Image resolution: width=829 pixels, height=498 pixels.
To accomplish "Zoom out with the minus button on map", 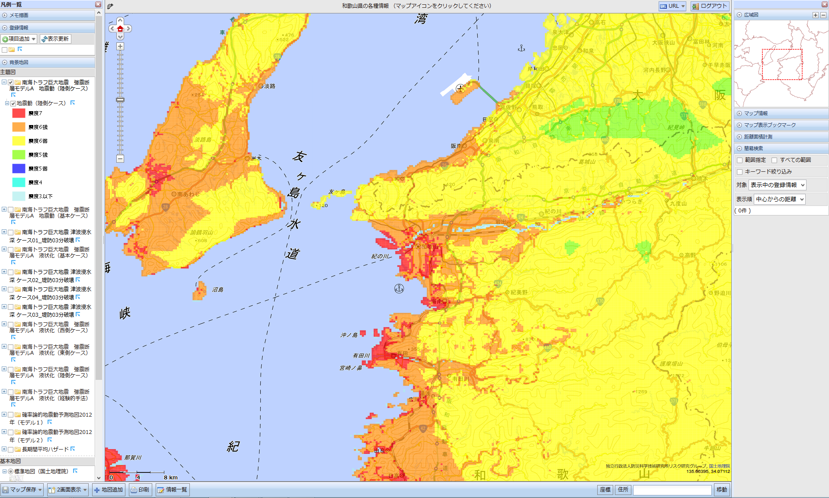I will click(120, 158).
